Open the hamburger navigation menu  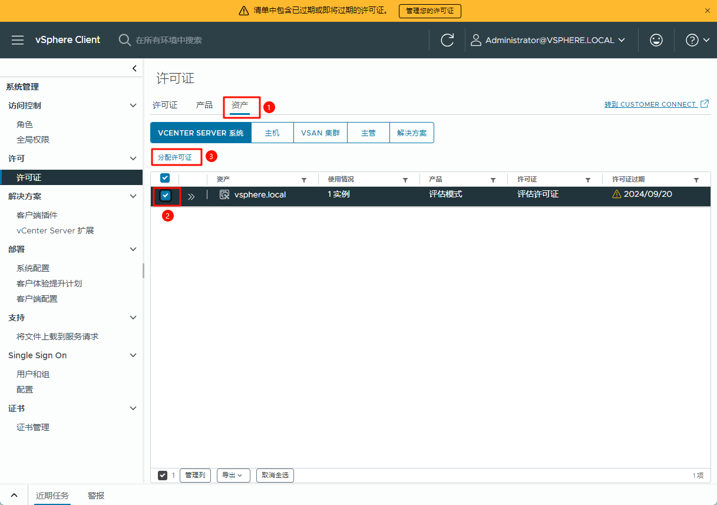pyautogui.click(x=18, y=40)
